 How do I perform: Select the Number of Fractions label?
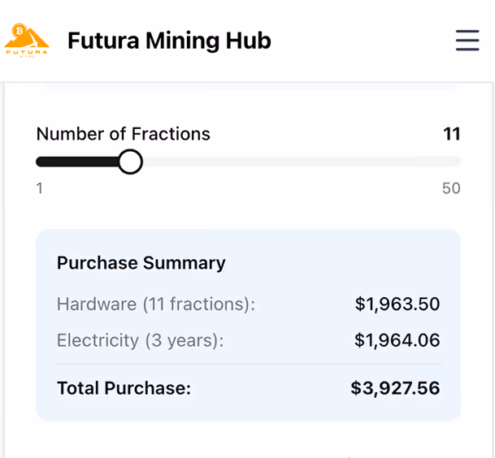pyautogui.click(x=123, y=134)
